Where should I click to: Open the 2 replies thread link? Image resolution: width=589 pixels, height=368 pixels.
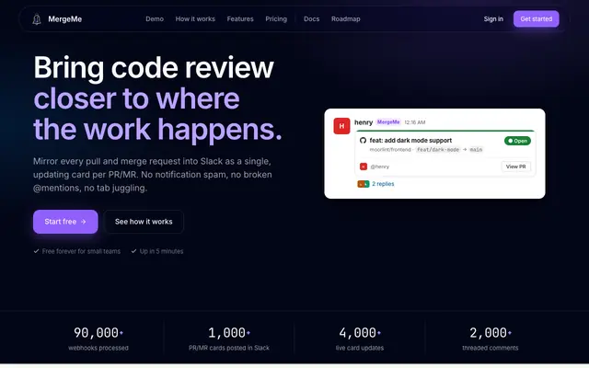coord(383,184)
